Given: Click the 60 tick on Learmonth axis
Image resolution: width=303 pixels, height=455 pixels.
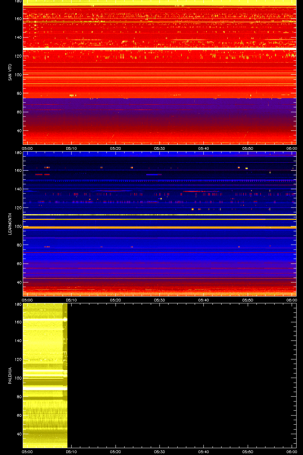Looking at the screenshot, I should coord(19,264).
